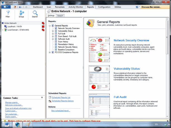
Task: Click Add more computers link
Action: 14,105
